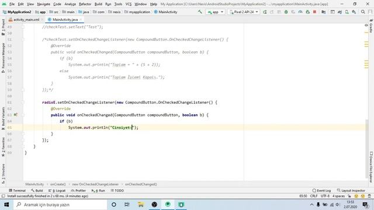The width and height of the screenshot is (374, 210).
Task: Click the 65:50 cursor position indicator
Action: click(x=303, y=196)
